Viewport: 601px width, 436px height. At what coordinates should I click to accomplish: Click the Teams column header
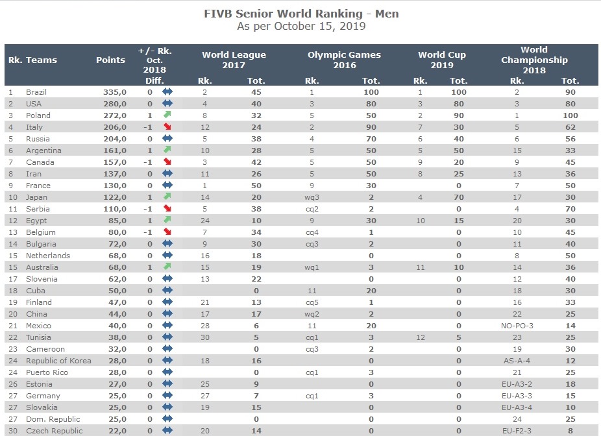[42, 60]
